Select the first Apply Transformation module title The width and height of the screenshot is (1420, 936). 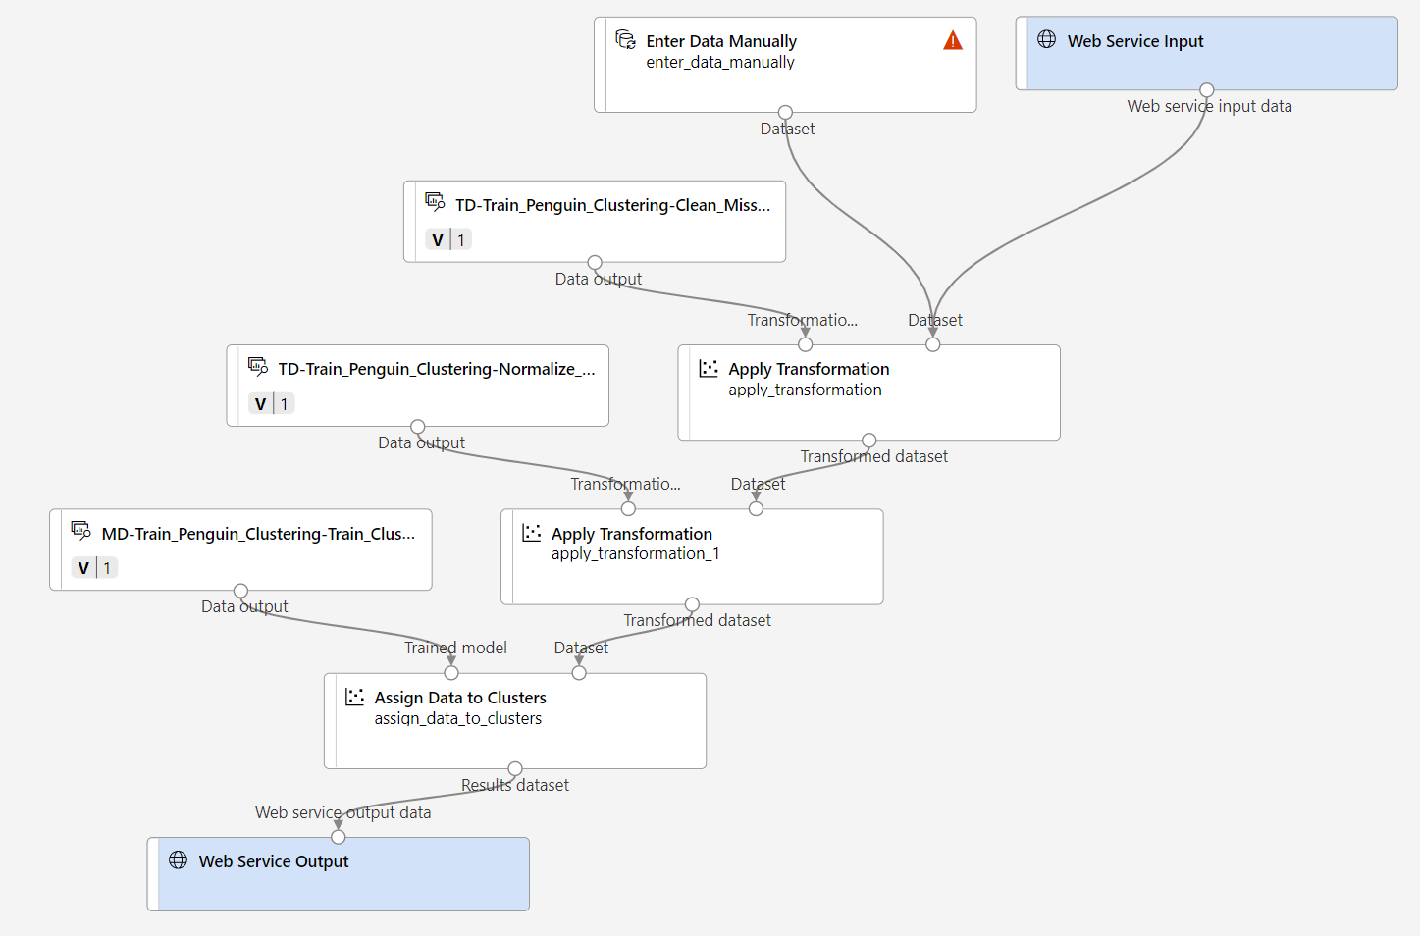tap(809, 369)
